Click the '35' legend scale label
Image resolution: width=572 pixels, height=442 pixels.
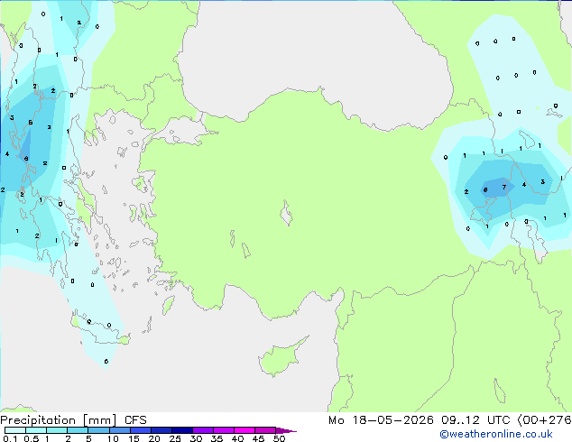217,438
